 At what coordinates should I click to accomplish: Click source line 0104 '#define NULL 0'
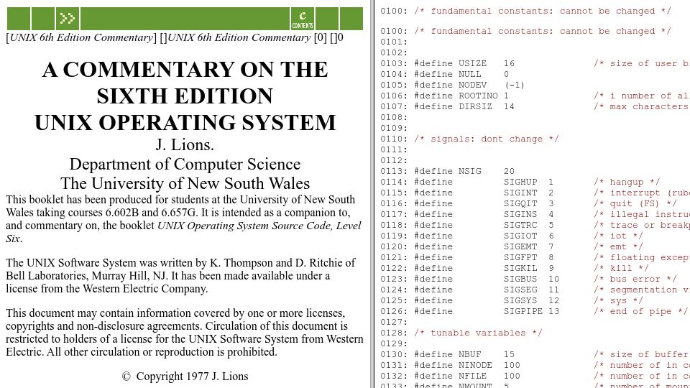[x=445, y=74]
